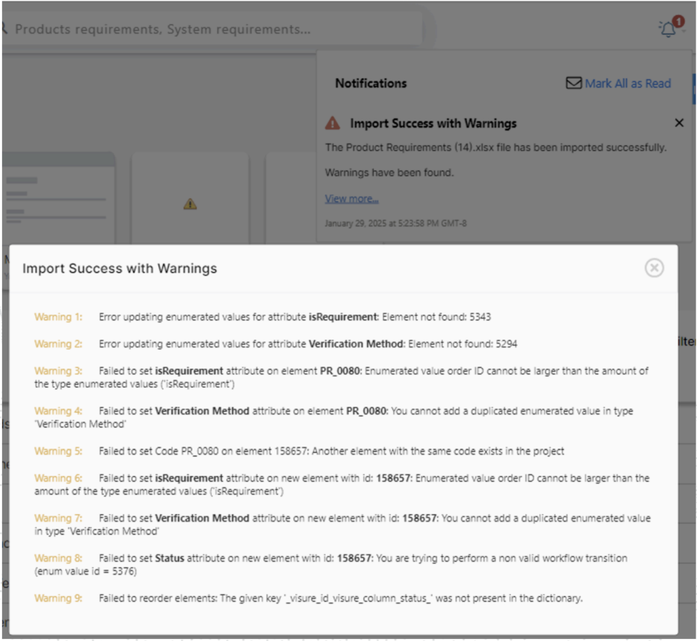Click the notification timestamp January 29, 2025
Image resolution: width=697 pixels, height=641 pixels.
(395, 223)
